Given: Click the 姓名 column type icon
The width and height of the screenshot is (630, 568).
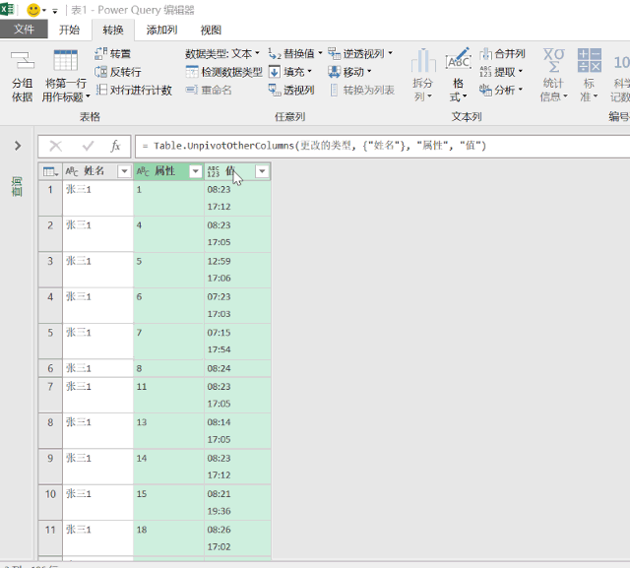Looking at the screenshot, I should tap(72, 171).
